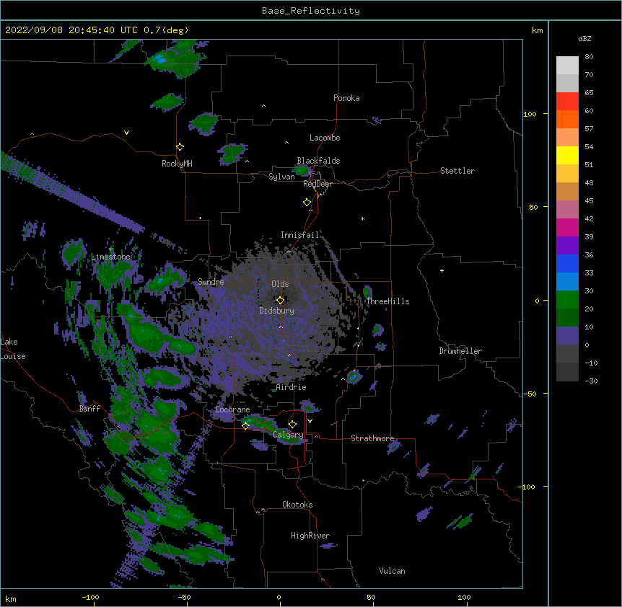Pick the light orange 54-57 dBZ swatch
622x607 pixels.
tap(567, 138)
